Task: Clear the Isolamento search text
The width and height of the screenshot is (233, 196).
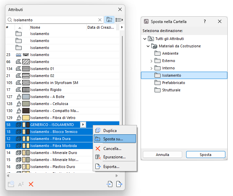Action: click(x=100, y=20)
